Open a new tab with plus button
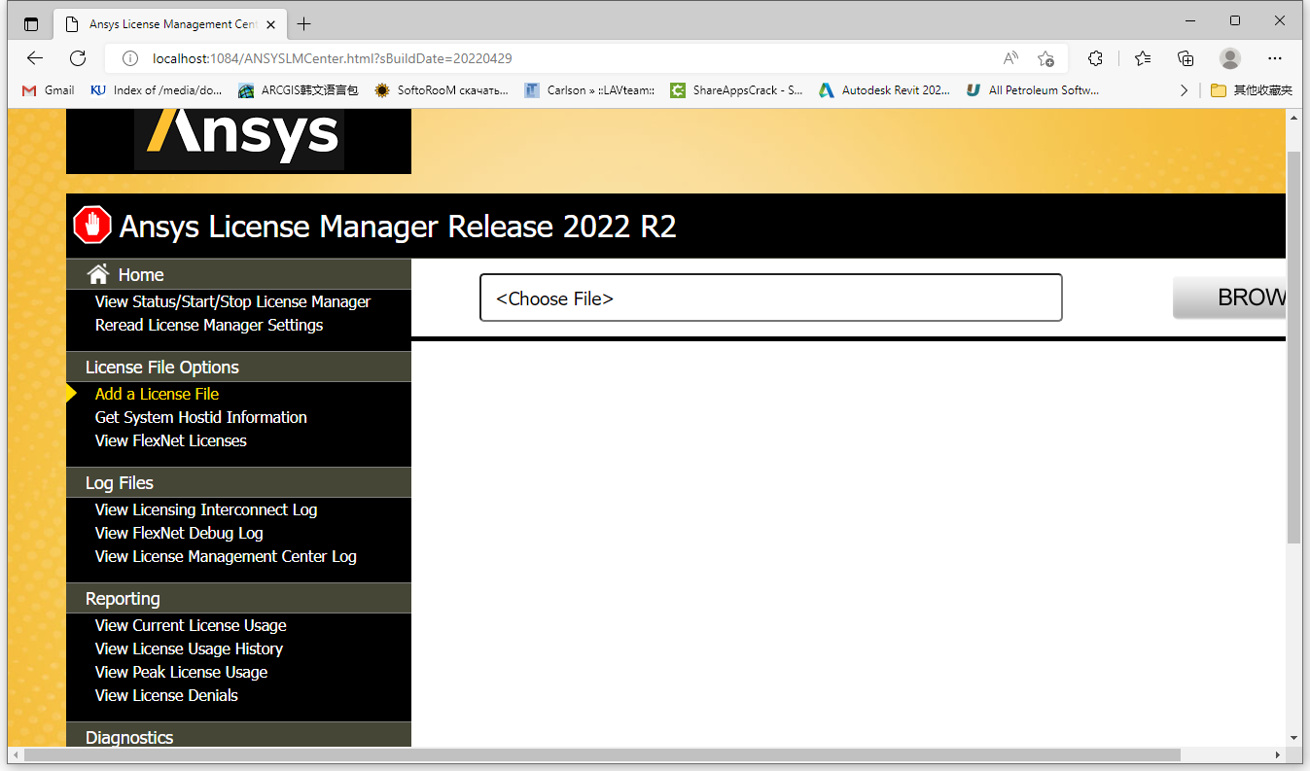The height and width of the screenshot is (771, 1310). (303, 24)
